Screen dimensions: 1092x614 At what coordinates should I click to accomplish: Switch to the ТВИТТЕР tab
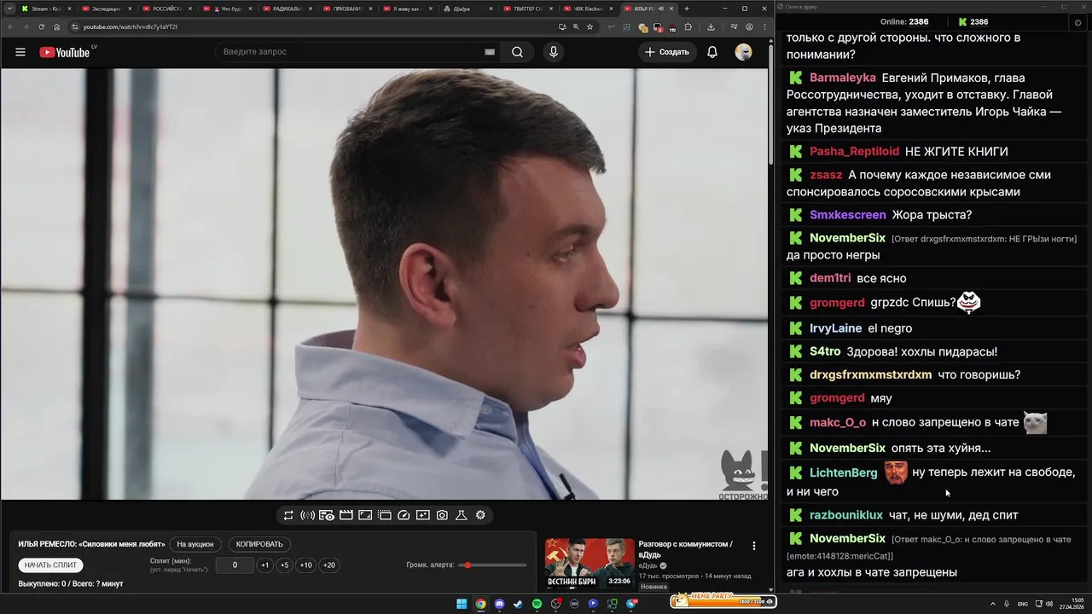coord(530,9)
